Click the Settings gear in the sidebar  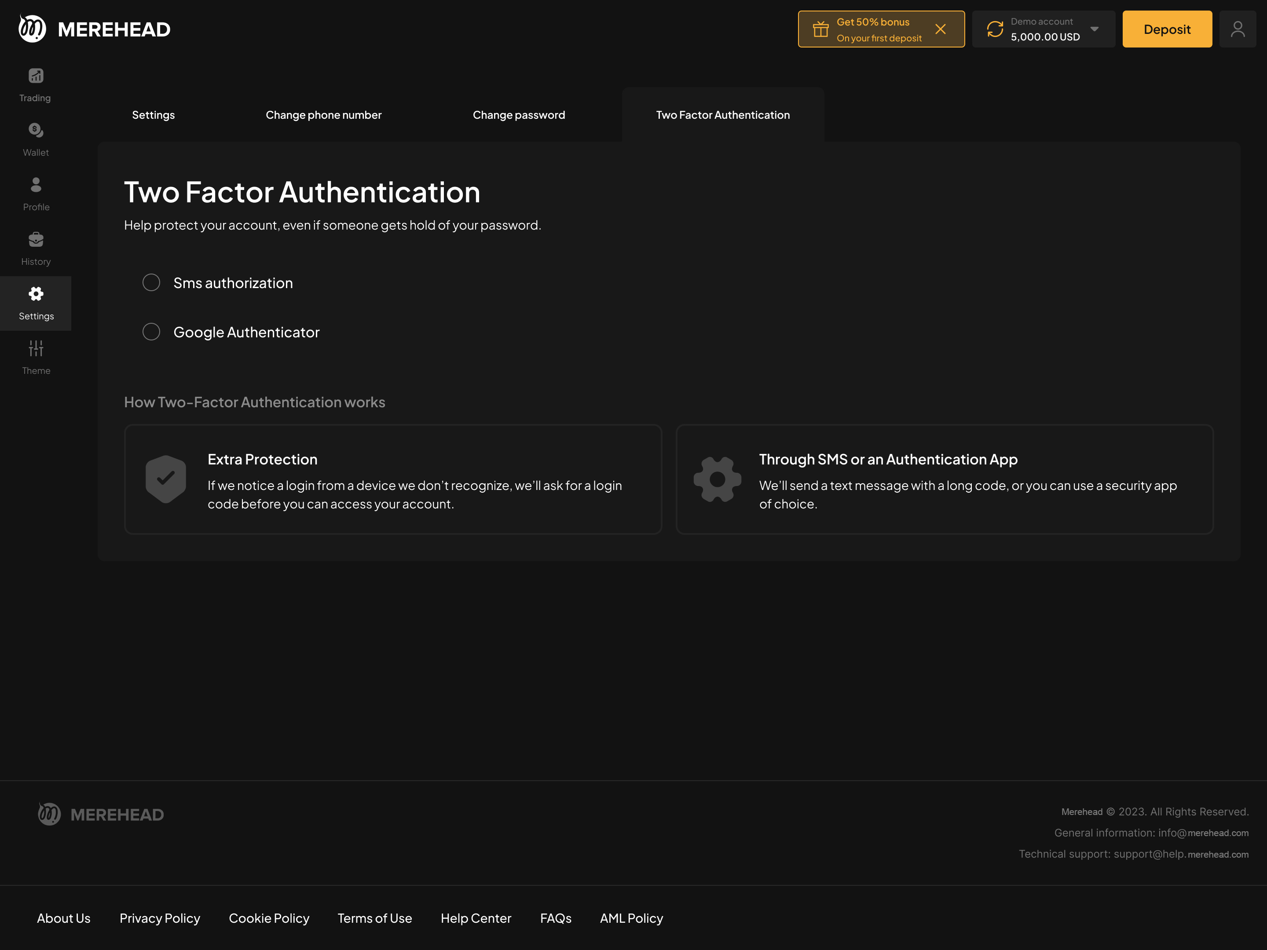[36, 294]
